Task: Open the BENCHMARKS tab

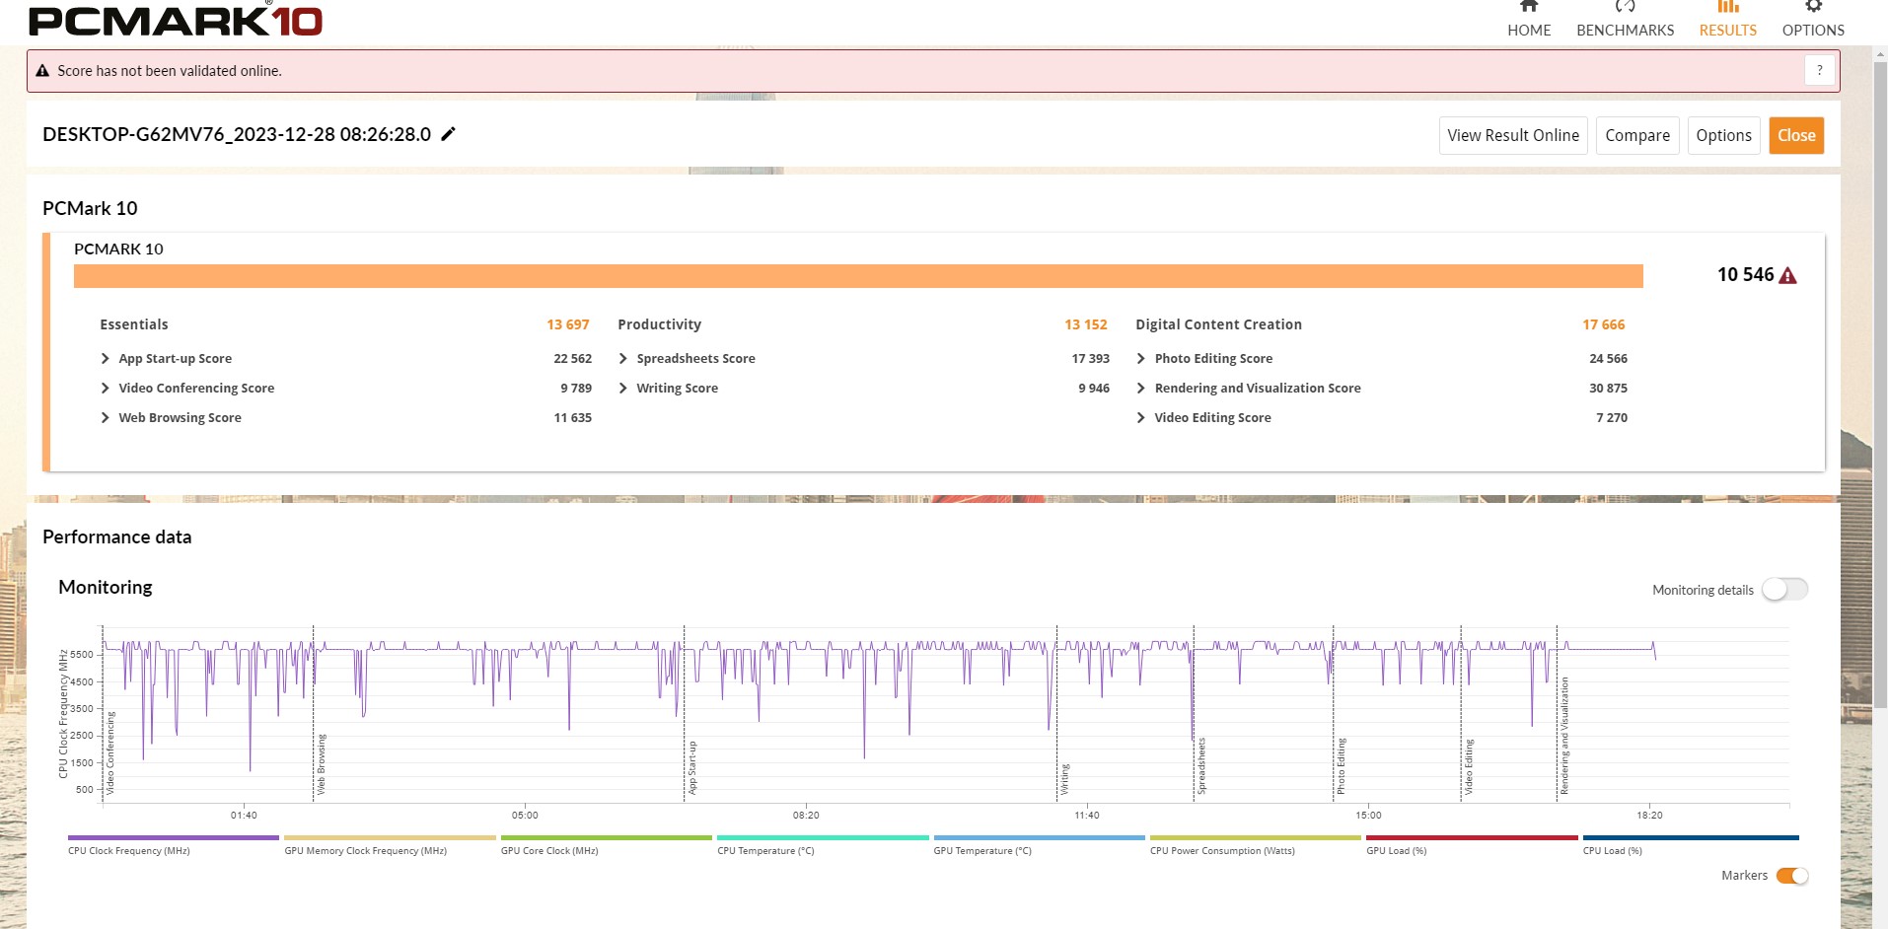Action: coord(1625,20)
